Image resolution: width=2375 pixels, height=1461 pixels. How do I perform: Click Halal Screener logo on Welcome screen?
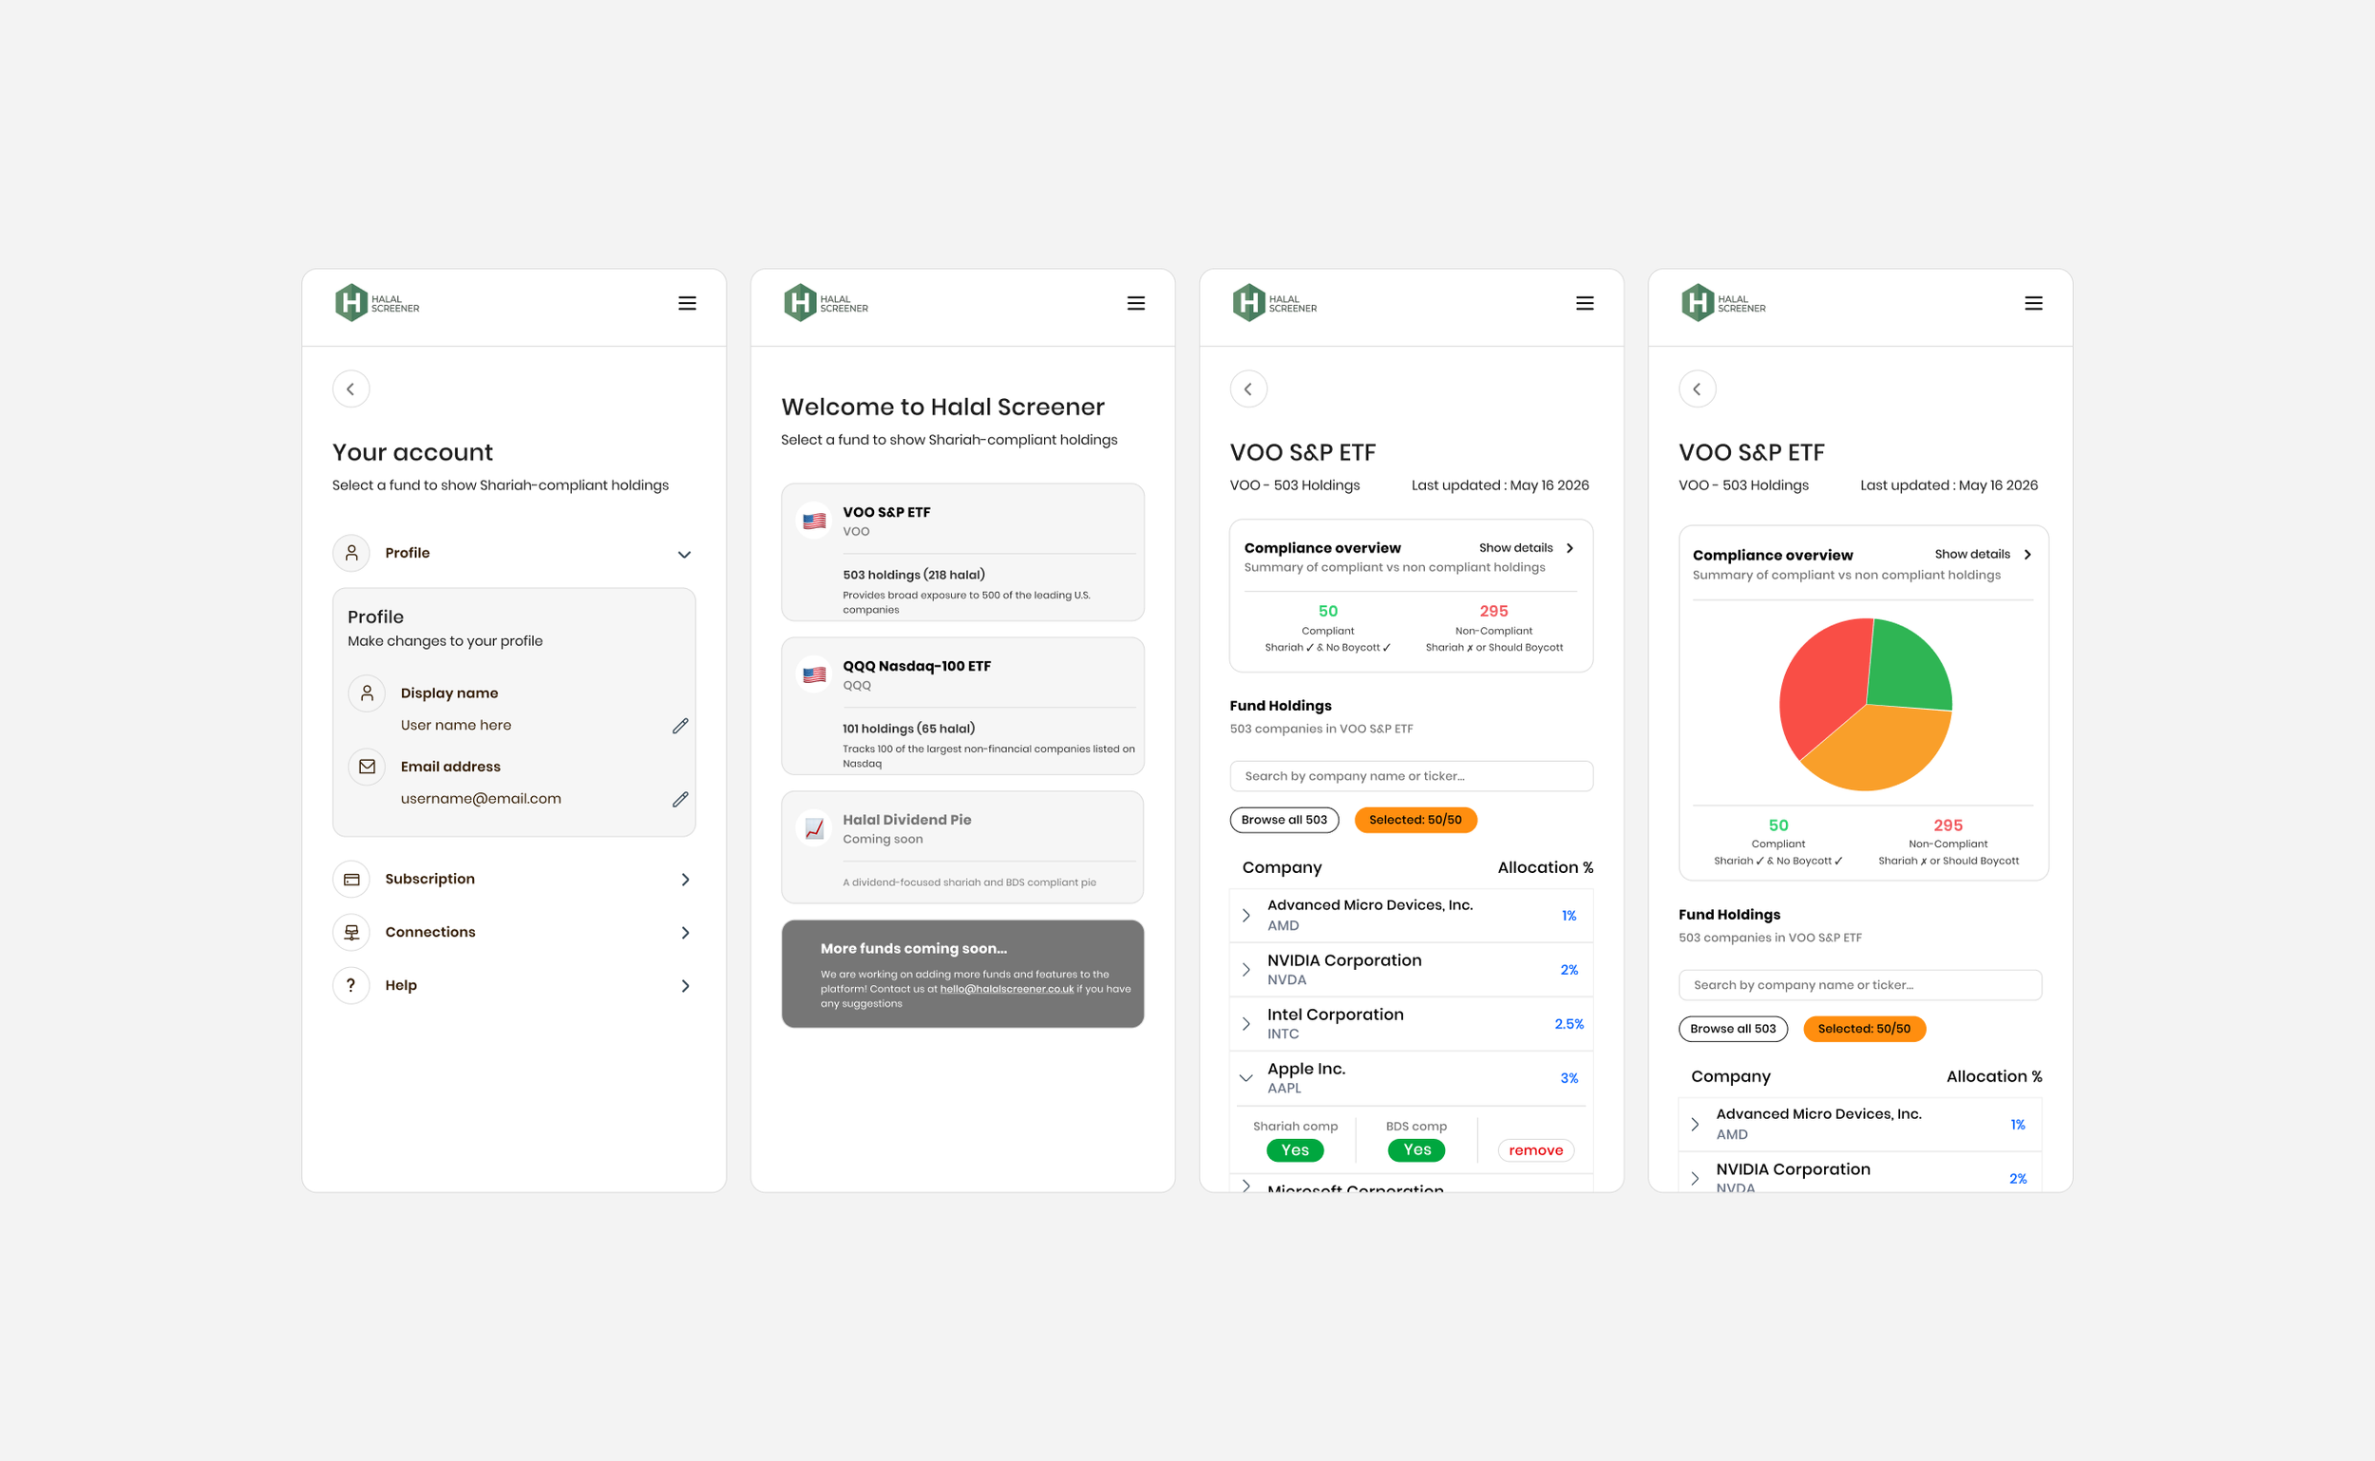(x=826, y=303)
